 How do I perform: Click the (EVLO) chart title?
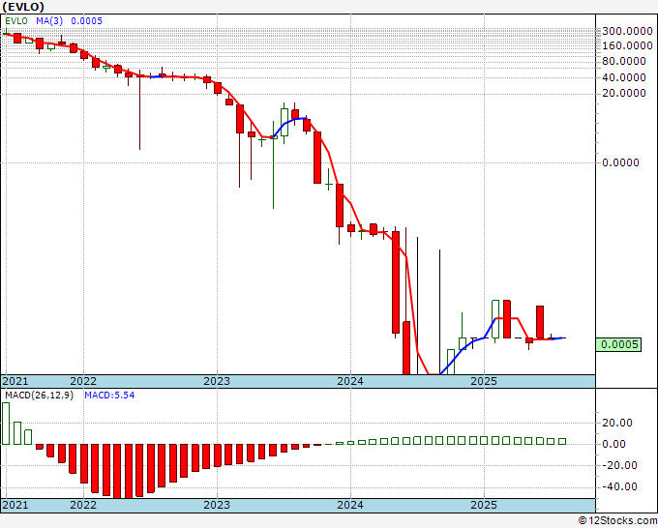pos(23,7)
